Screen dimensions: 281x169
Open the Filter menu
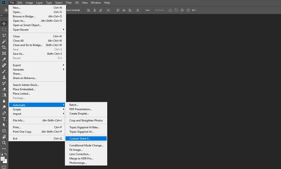tap(69, 3)
